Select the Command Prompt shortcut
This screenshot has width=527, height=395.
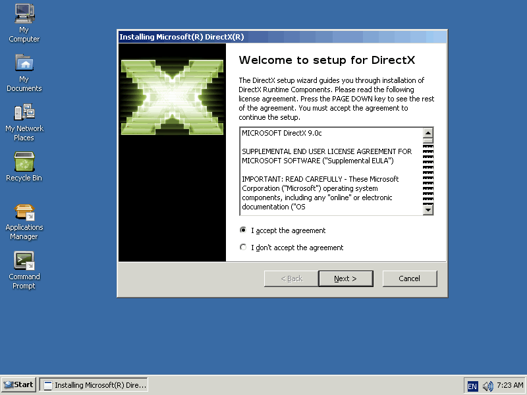[x=24, y=270]
